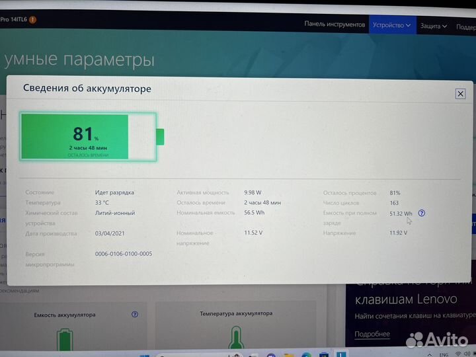Show hidden tray icons via taskbar chevron
Image resolution: width=476 pixels, height=357 pixels.
coord(430,354)
